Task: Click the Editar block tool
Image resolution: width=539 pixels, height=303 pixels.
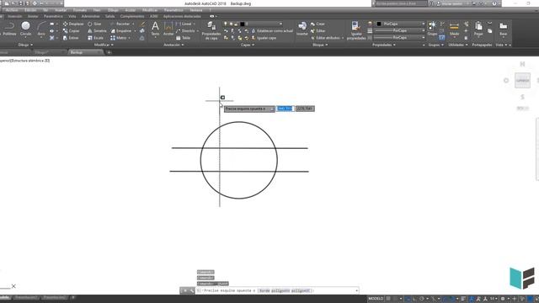Action: 318,31
